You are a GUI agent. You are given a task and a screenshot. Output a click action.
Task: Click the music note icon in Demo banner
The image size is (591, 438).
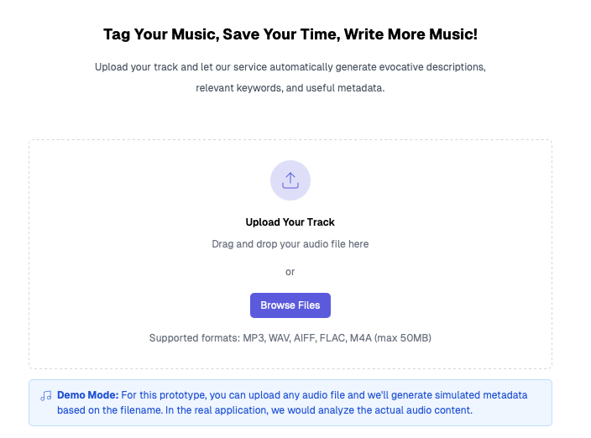pyautogui.click(x=46, y=394)
